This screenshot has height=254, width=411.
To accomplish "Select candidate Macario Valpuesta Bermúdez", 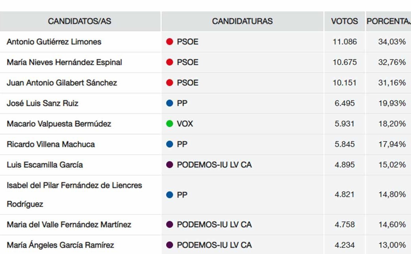I will [x=59, y=124].
